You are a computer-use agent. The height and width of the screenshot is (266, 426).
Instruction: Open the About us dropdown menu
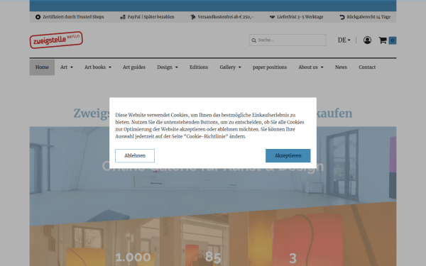[311, 67]
